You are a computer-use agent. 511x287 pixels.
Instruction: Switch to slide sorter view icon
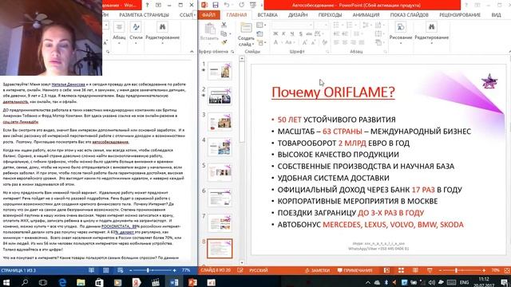click(x=401, y=270)
